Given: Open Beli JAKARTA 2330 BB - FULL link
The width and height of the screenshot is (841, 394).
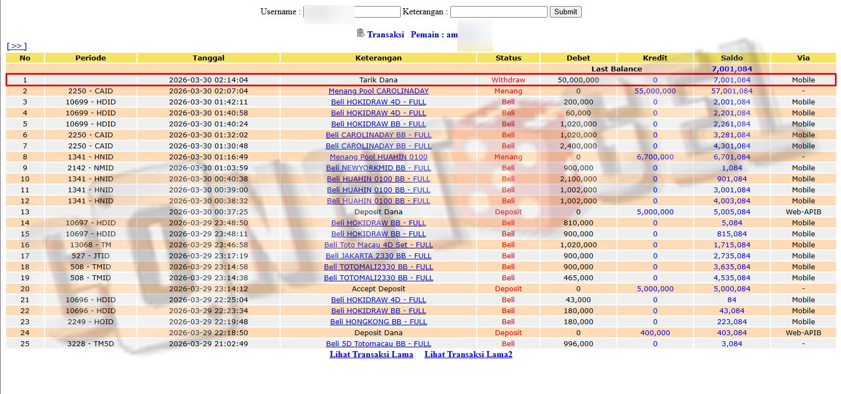Looking at the screenshot, I should [379, 256].
